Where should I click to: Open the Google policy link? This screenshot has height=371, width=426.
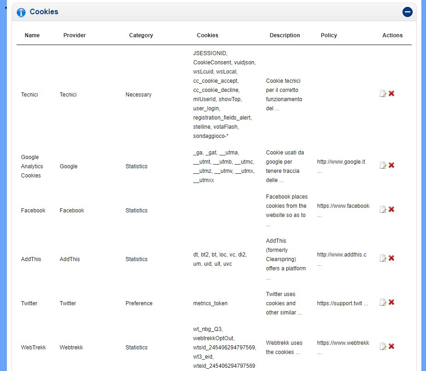click(341, 162)
